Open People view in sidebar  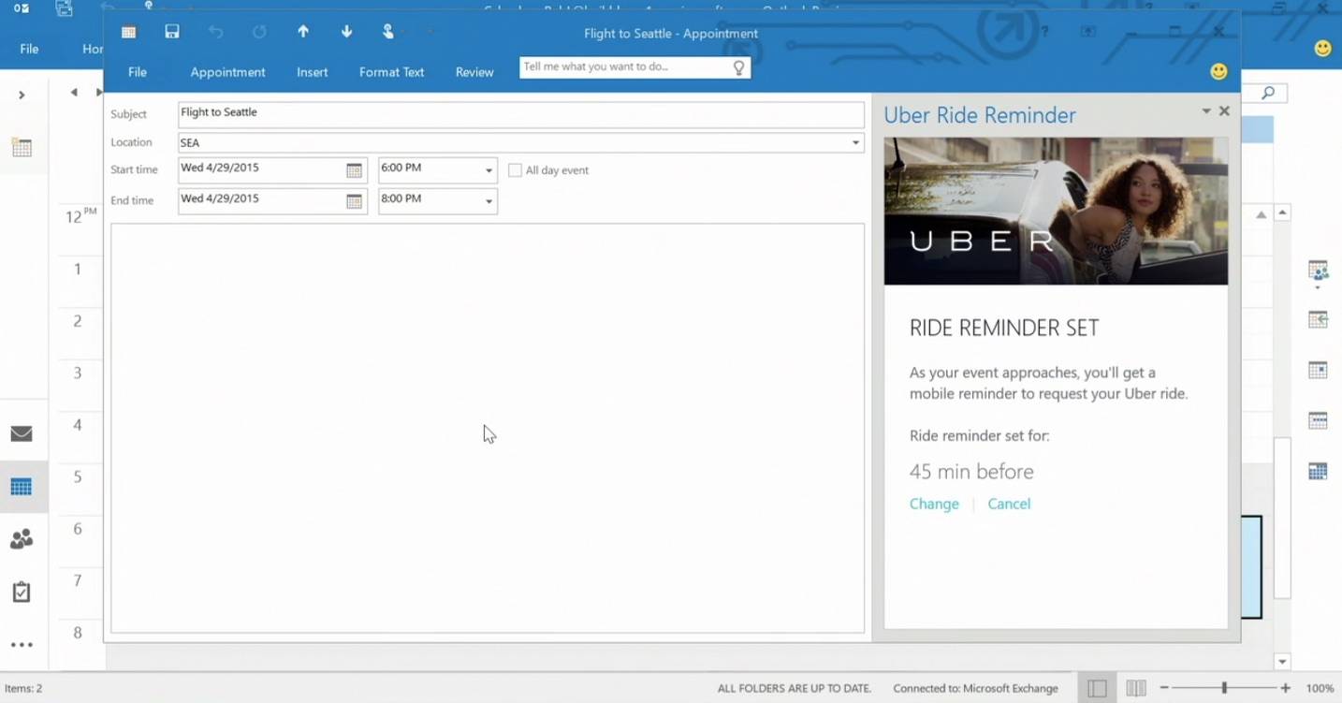coord(22,539)
